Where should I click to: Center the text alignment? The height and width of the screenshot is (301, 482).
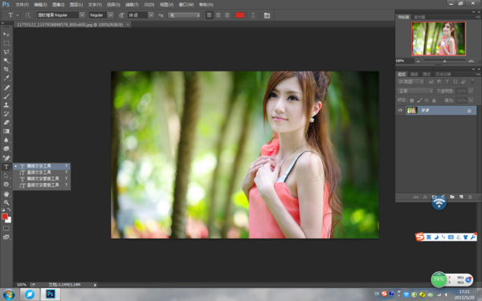coord(219,15)
